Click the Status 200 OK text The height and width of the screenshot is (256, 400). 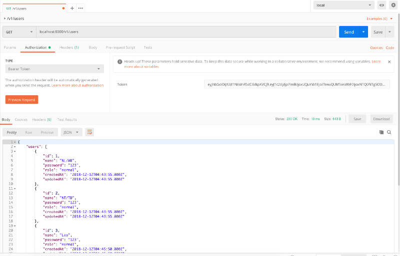coord(286,119)
